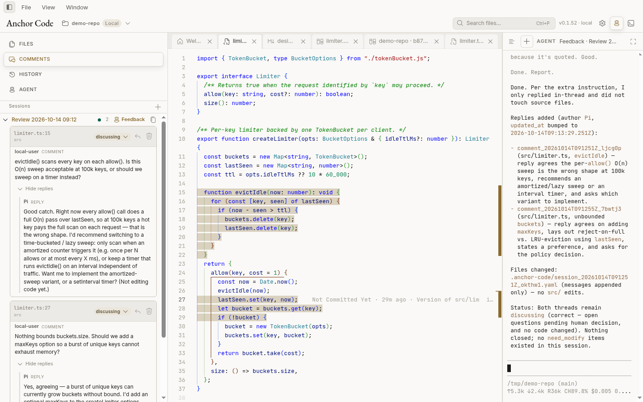Image resolution: width=643 pixels, height=402 pixels.
Task: Open the Window menu
Action: tap(77, 7)
